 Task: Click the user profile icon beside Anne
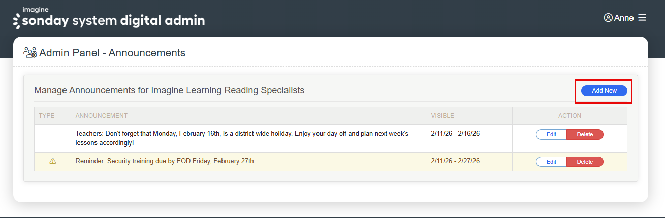click(608, 18)
